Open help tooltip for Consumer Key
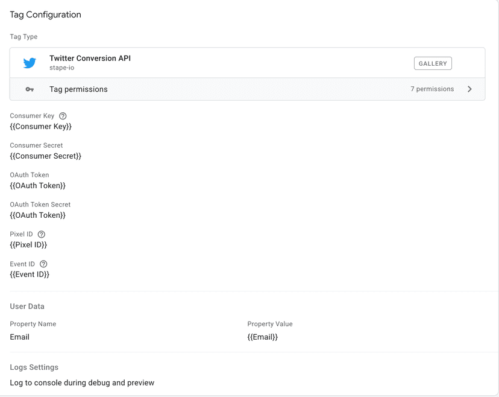 (x=63, y=116)
